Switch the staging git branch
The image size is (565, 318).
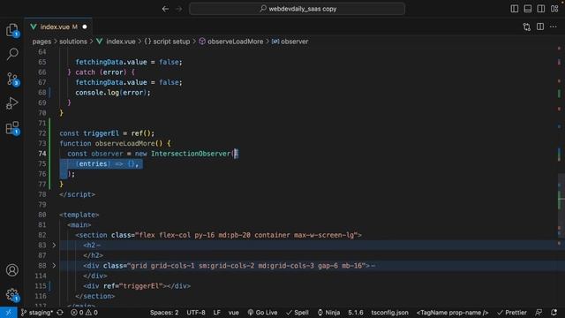pyautogui.click(x=37, y=313)
